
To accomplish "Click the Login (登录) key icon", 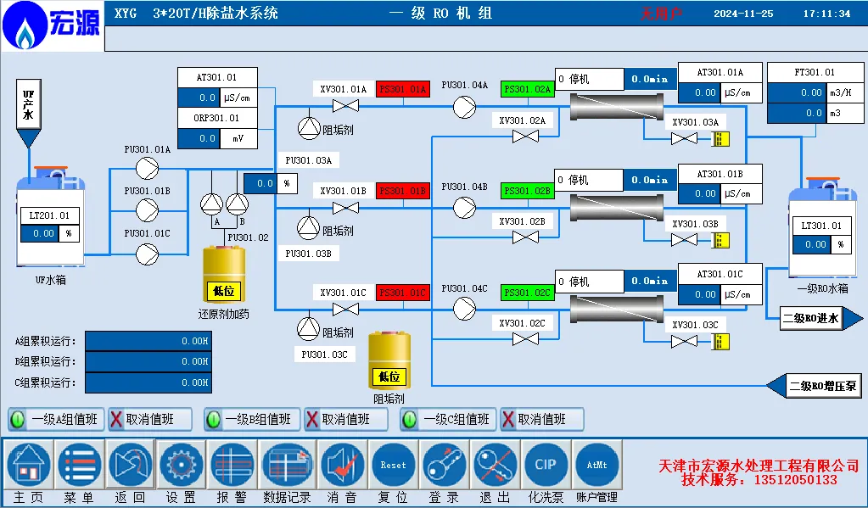I will (444, 465).
